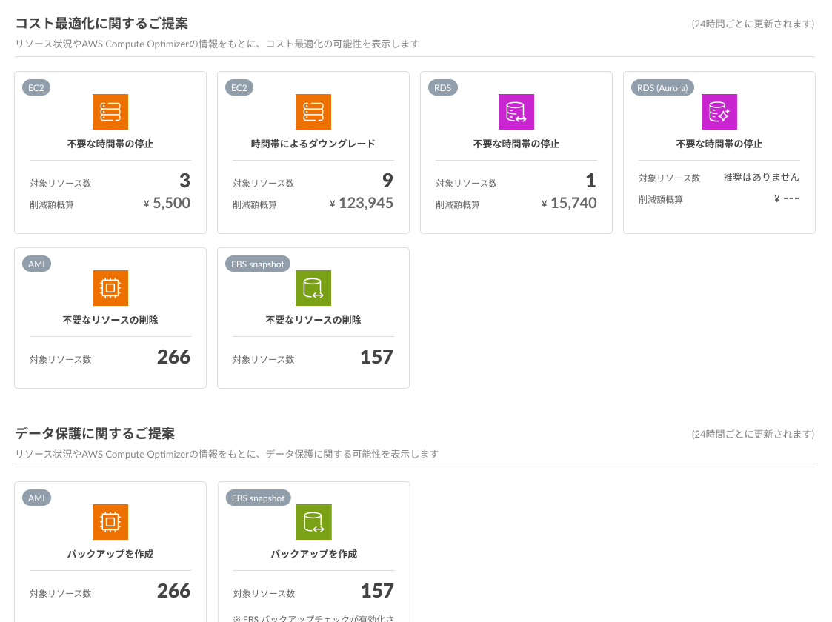
Task: Click the resource count 9 in EC2 downgrade card
Action: pyautogui.click(x=387, y=181)
